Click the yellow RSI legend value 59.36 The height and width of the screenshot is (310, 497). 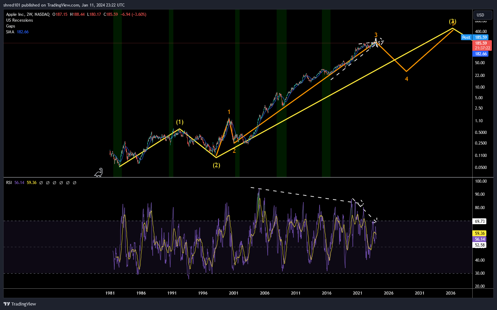pyautogui.click(x=32, y=183)
